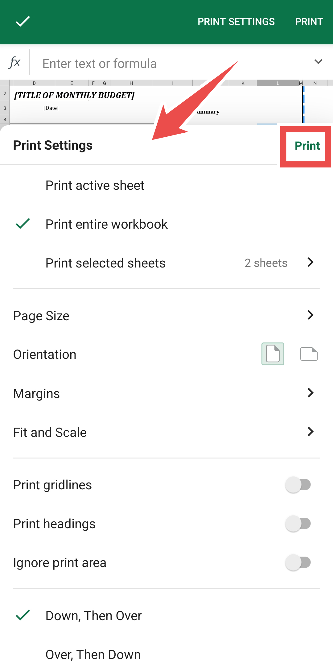
Task: Select Down, Then Over page order
Action: [166, 616]
